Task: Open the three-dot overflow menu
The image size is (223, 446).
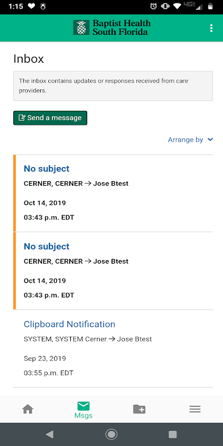Action: (x=211, y=28)
